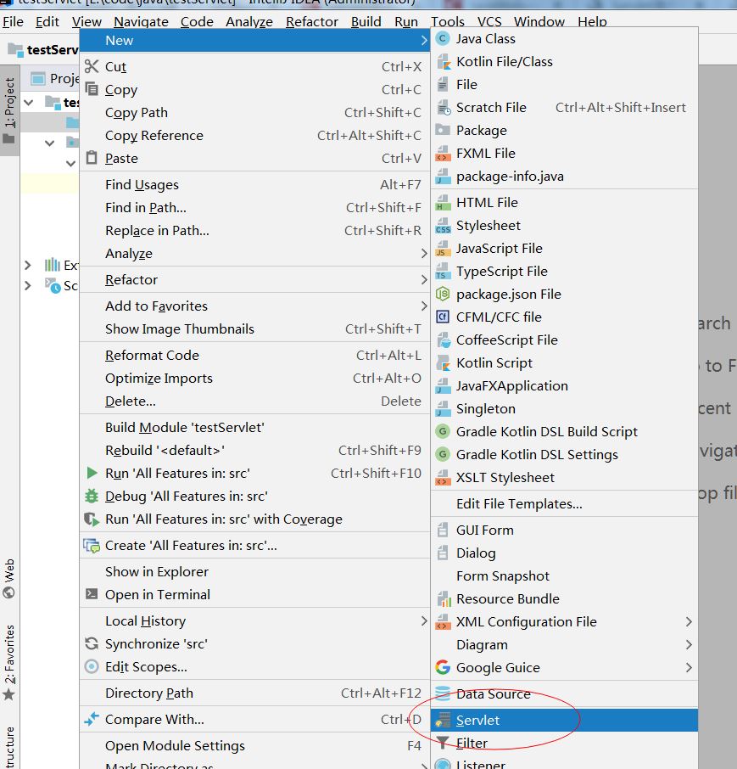737x769 pixels.
Task: Click the Kotlin Script icon
Action: [x=443, y=363]
